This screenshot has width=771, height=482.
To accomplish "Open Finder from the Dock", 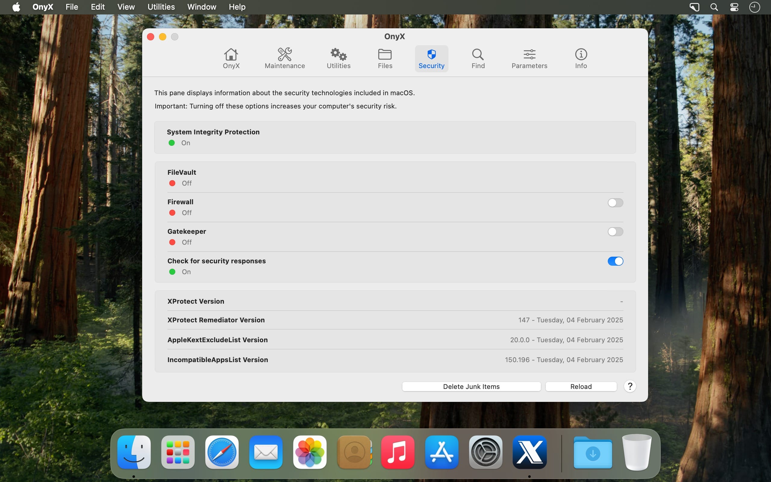I will coord(134,452).
